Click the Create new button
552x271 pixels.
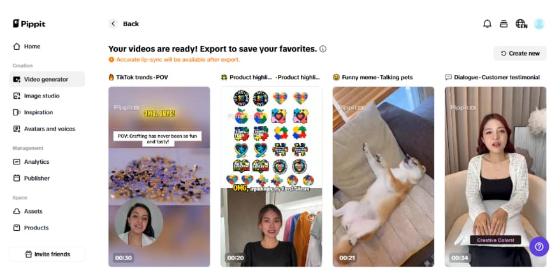(x=520, y=54)
